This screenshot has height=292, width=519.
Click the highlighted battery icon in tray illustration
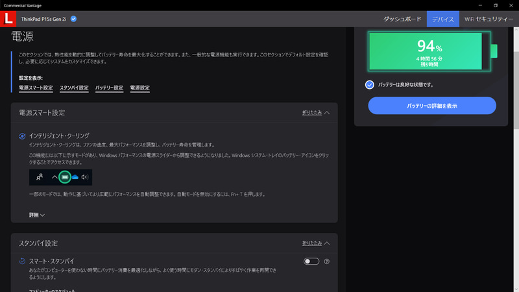[65, 177]
